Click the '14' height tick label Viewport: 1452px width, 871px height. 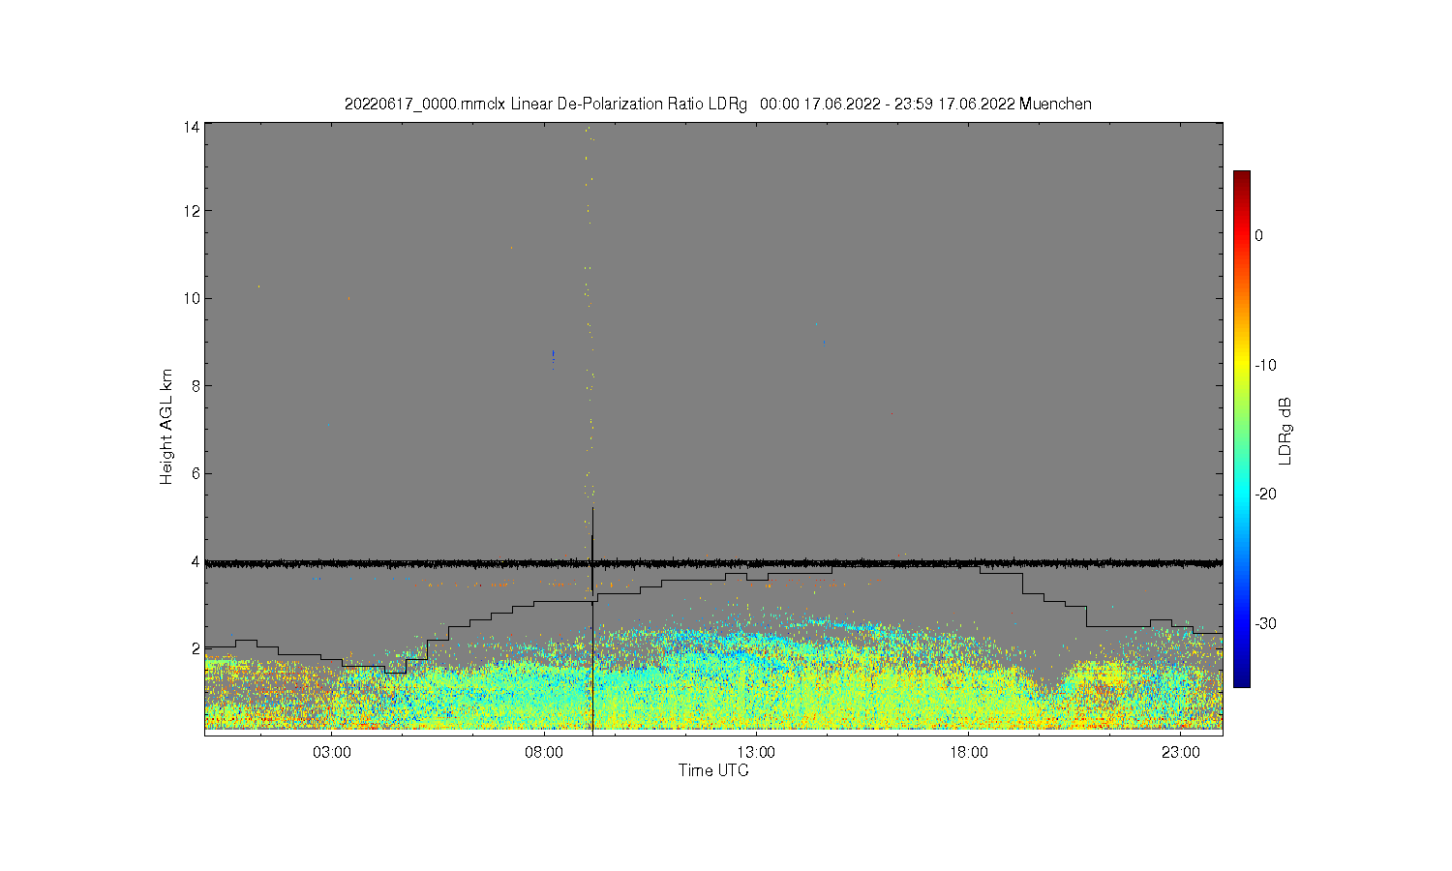pyautogui.click(x=193, y=127)
